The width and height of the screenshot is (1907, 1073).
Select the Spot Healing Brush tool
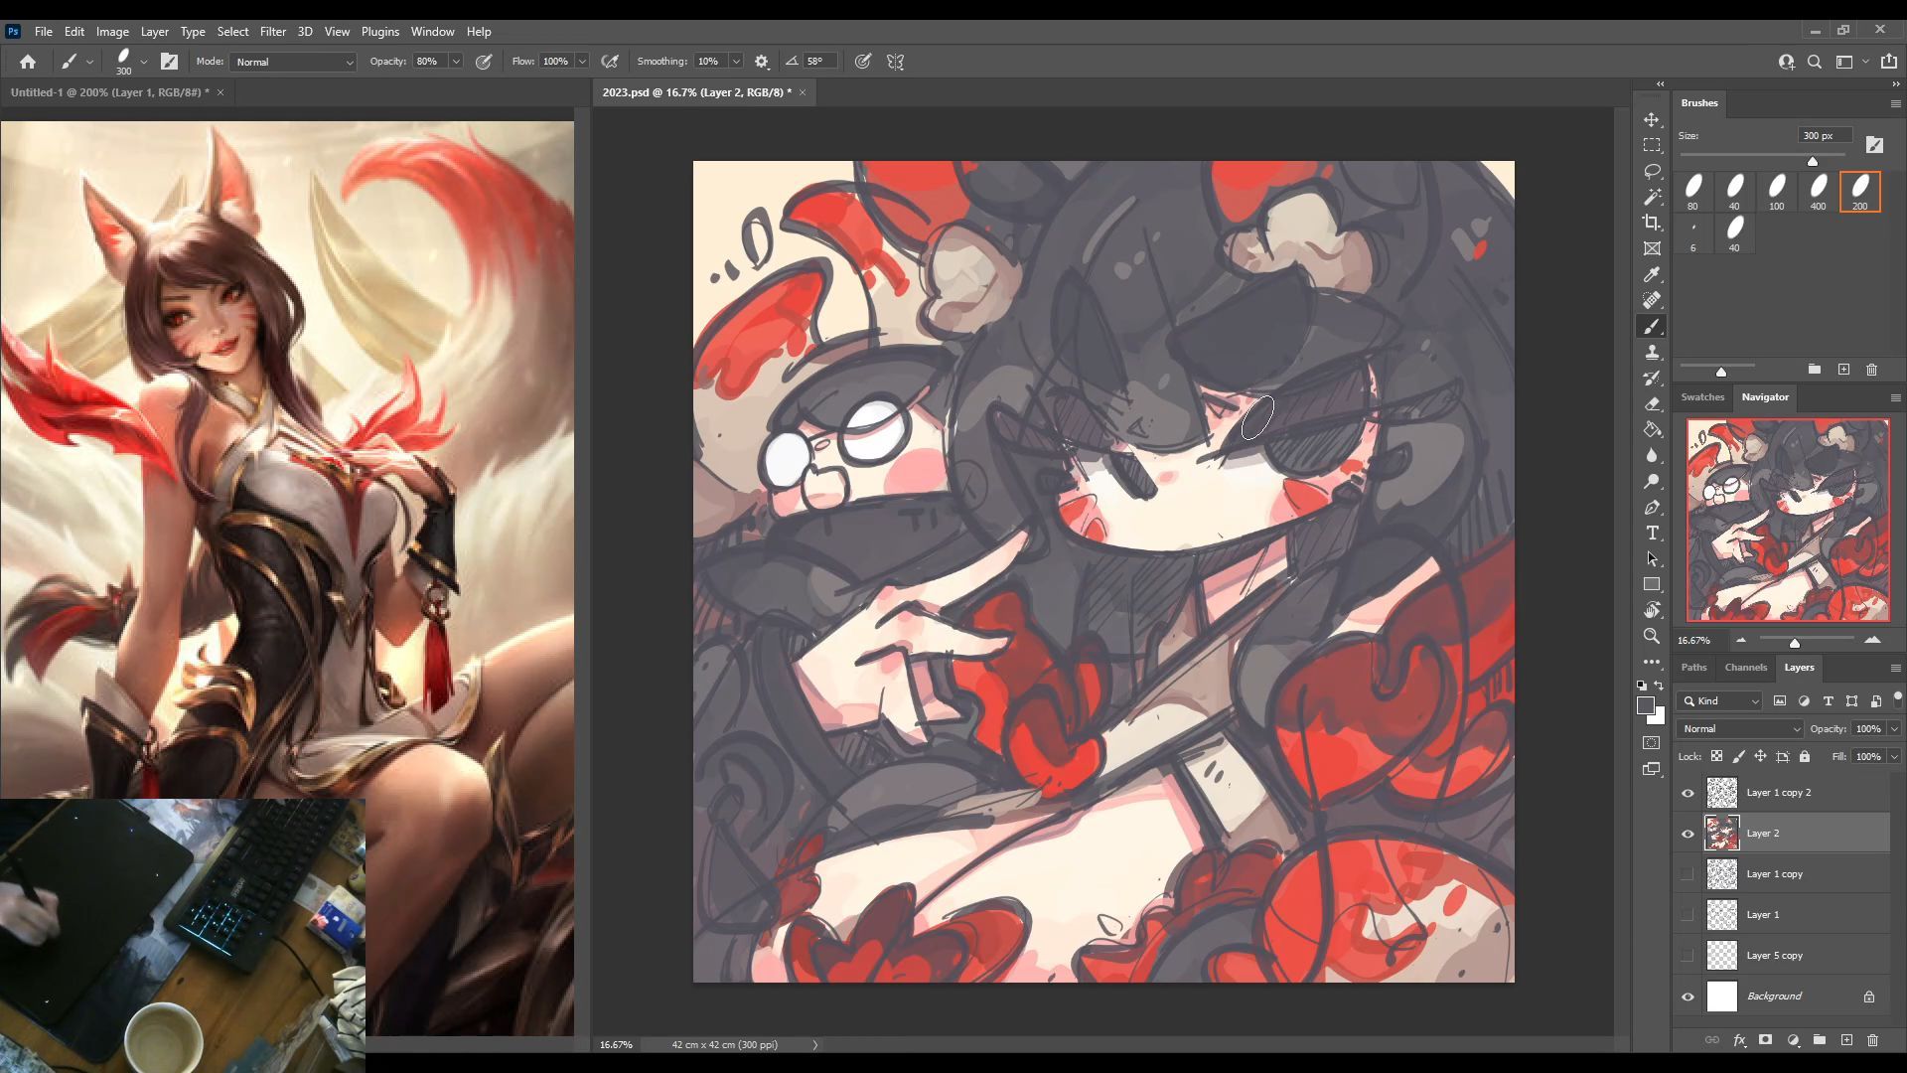tap(1652, 300)
